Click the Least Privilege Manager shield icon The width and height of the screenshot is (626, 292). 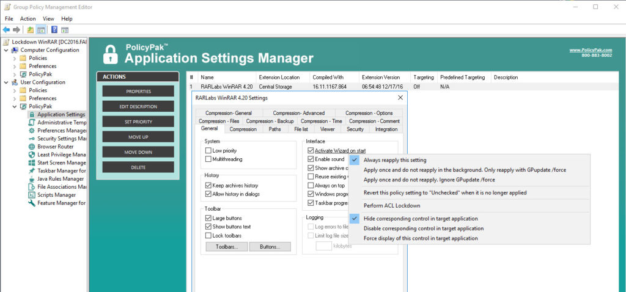pyautogui.click(x=32, y=155)
